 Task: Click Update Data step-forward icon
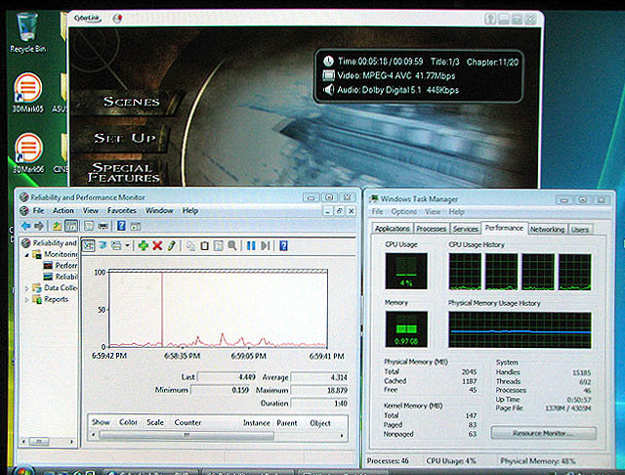pos(265,245)
